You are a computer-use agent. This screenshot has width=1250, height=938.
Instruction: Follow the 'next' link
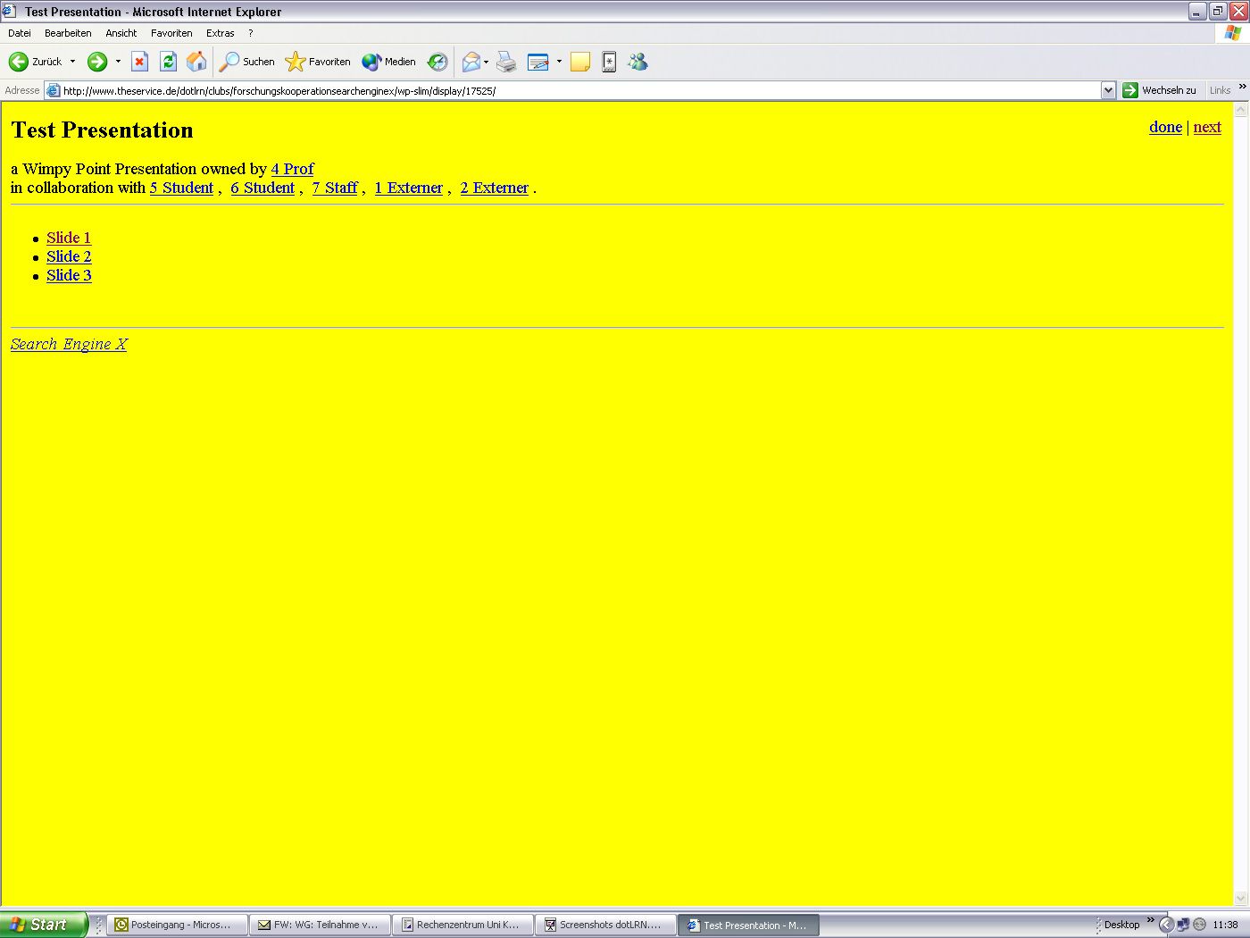[x=1207, y=127]
